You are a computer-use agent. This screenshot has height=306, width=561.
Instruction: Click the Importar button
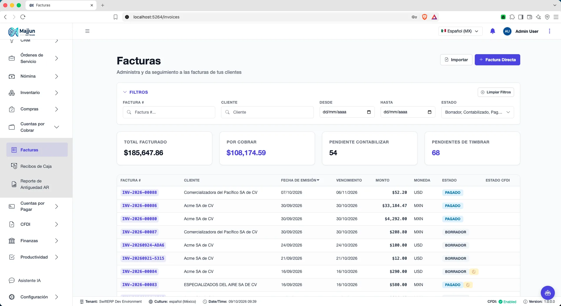[456, 60]
